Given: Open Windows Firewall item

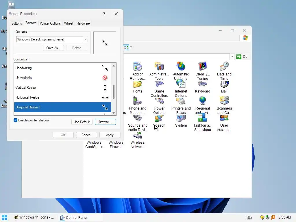Looking at the screenshot, I should pyautogui.click(x=116, y=145).
